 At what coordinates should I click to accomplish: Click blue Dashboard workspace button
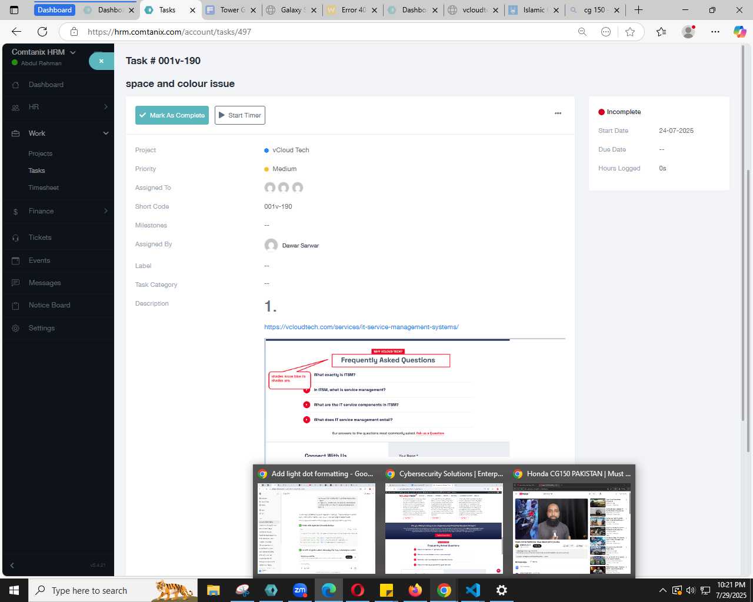pyautogui.click(x=55, y=10)
